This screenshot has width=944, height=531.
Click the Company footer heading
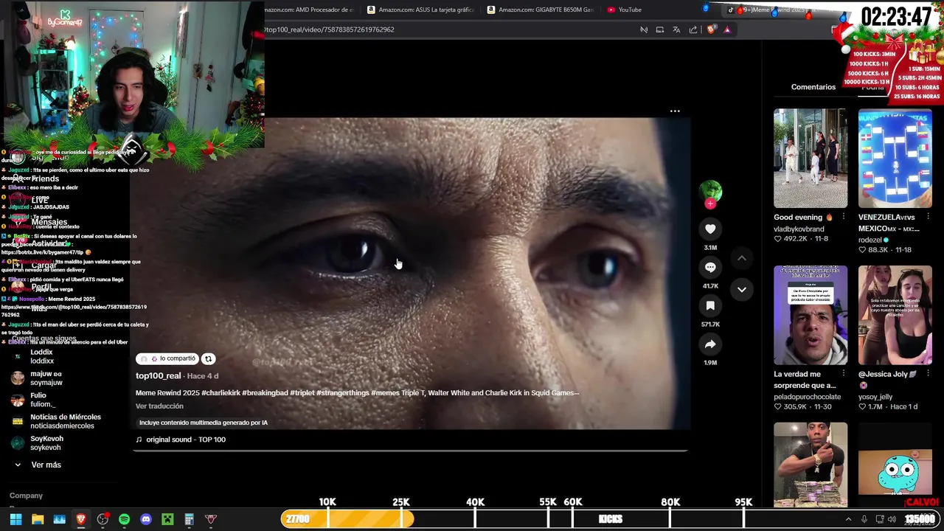tap(26, 496)
